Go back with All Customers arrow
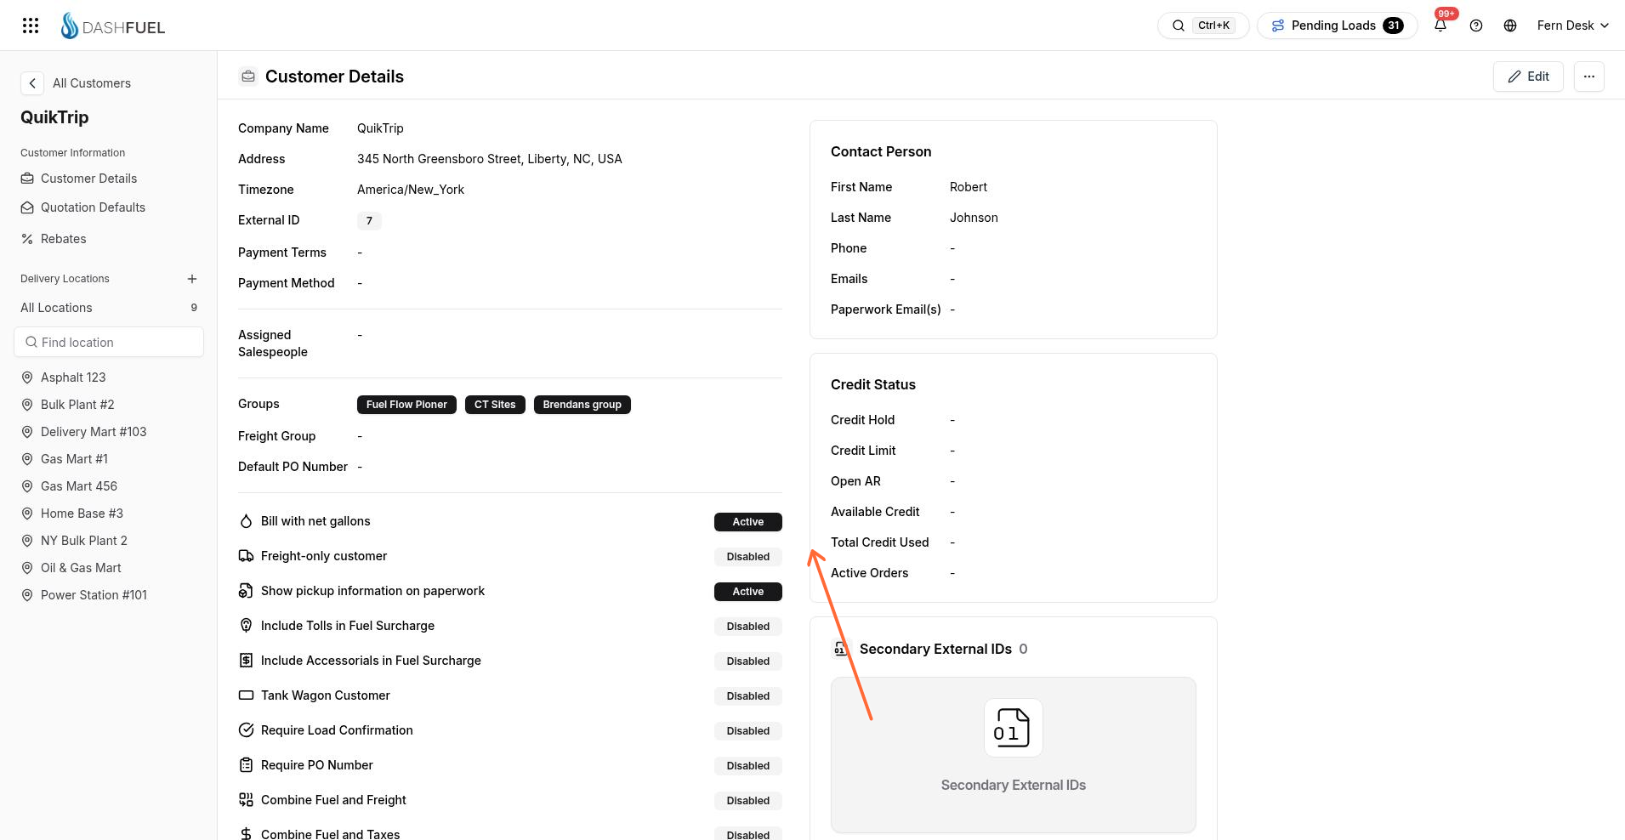The image size is (1625, 840). click(31, 83)
